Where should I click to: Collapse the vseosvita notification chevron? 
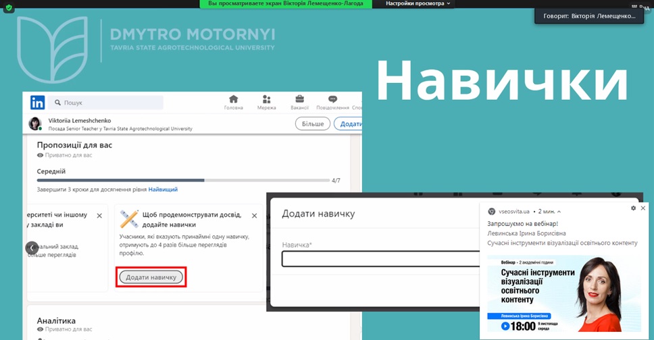(559, 212)
